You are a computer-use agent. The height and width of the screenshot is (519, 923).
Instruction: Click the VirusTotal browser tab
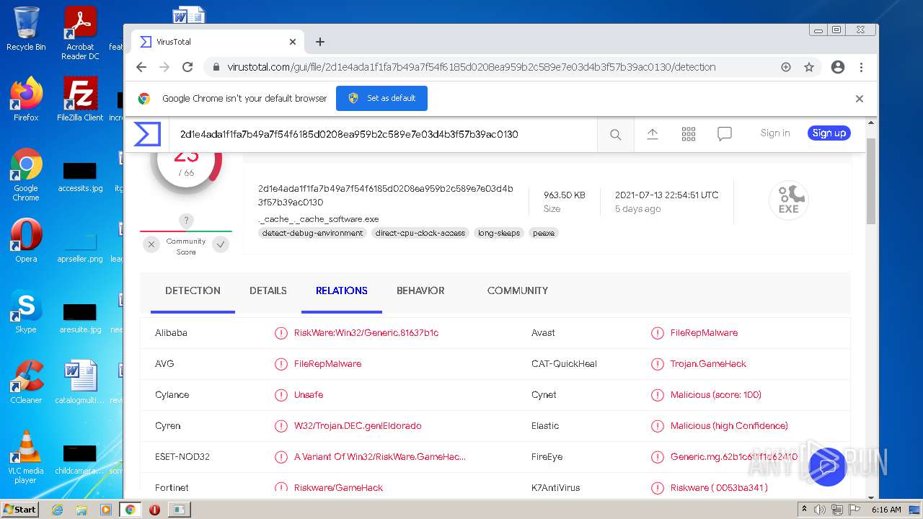pos(218,42)
